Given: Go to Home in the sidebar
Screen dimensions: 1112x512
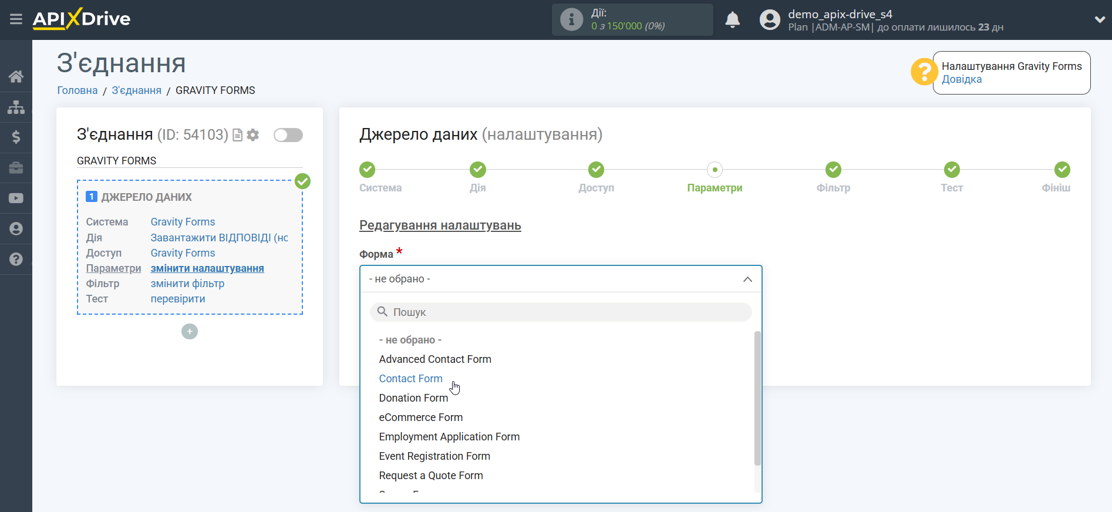Looking at the screenshot, I should (x=16, y=76).
